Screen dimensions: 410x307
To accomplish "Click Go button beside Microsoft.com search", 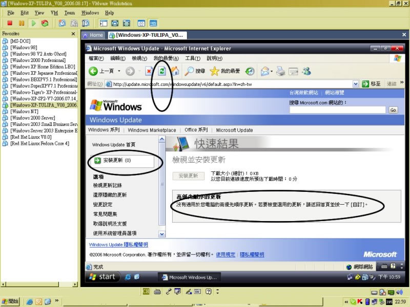I will [393, 110].
